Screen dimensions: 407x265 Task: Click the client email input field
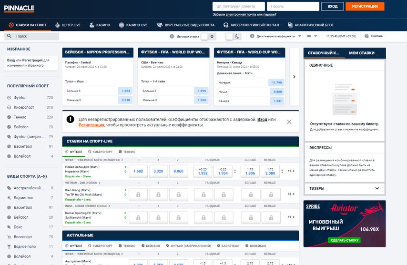pos(239,6)
